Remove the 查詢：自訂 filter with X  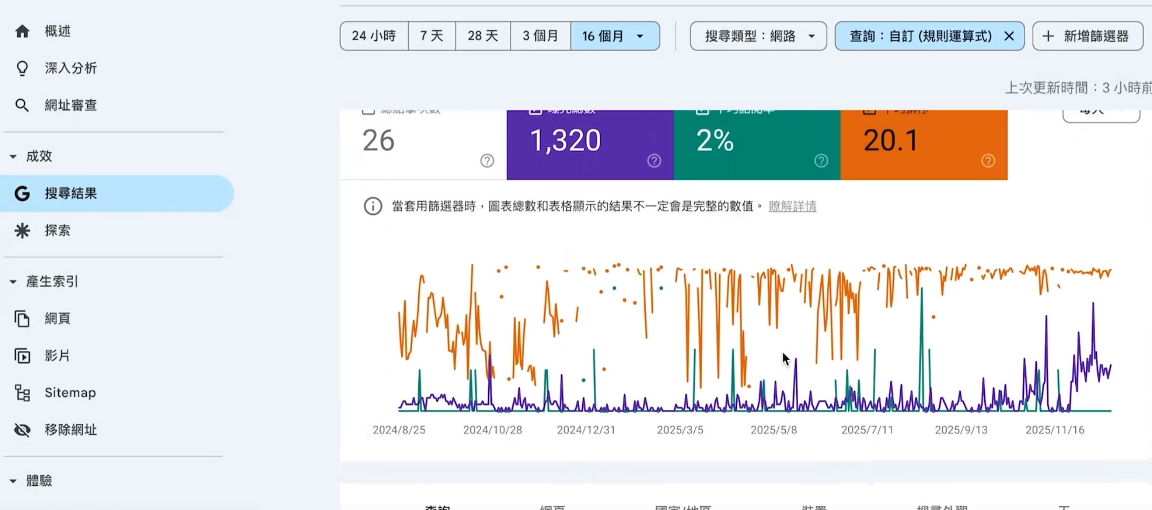coord(1010,36)
